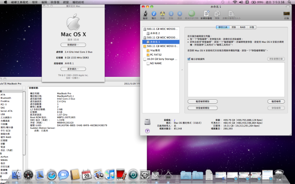Click the green Enable Journaling toolbar icon
Viewport: 295px width, 184px height.
coord(192,13)
